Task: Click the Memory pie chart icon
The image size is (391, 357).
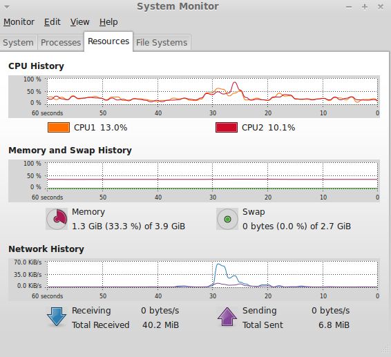Action: (57, 219)
